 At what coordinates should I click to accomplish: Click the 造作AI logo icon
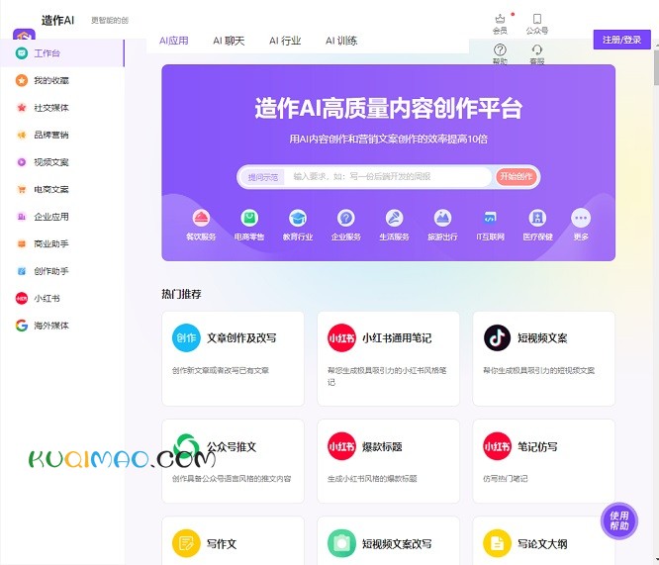point(24,34)
